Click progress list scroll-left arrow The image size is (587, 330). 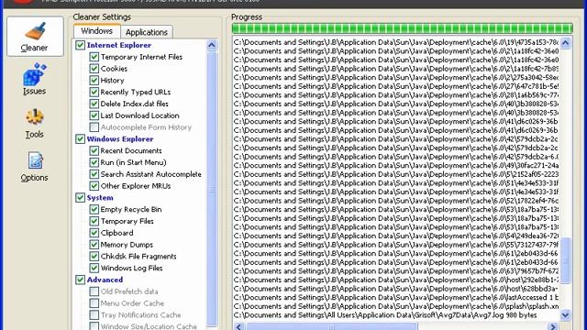pos(239,326)
